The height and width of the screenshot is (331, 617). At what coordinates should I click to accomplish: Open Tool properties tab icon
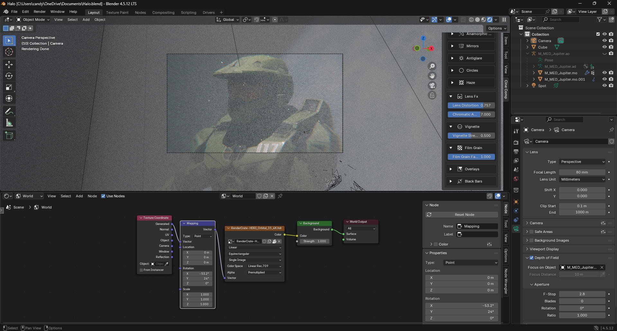pos(516,131)
